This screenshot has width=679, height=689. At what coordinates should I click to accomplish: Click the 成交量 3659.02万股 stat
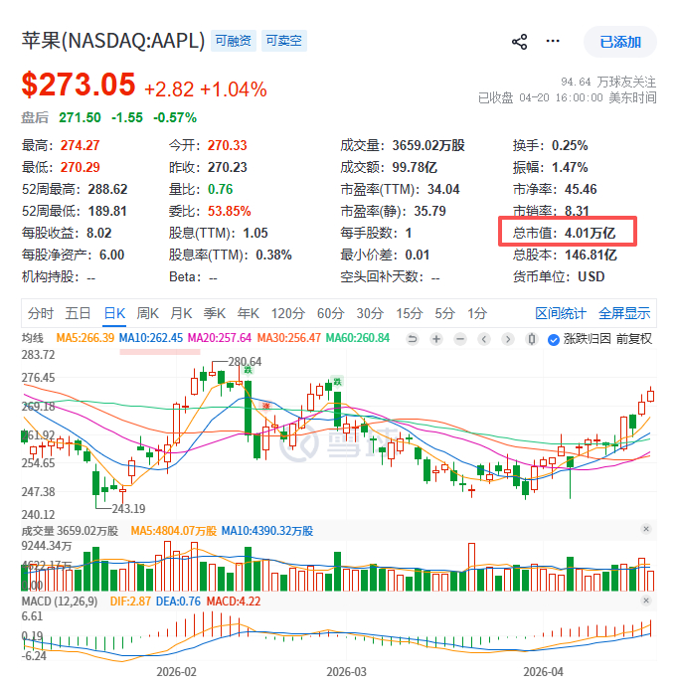[x=403, y=145]
